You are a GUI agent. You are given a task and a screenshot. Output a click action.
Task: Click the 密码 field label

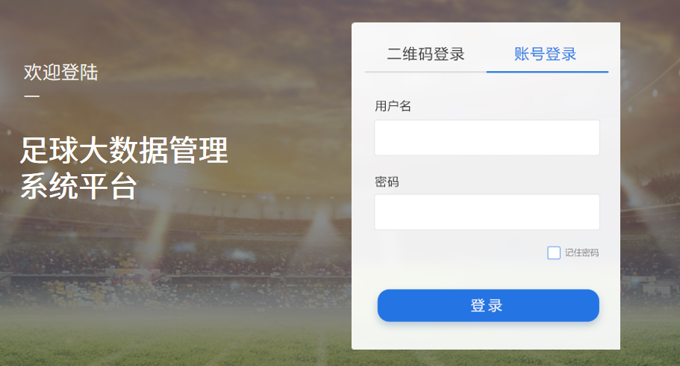pos(387,182)
